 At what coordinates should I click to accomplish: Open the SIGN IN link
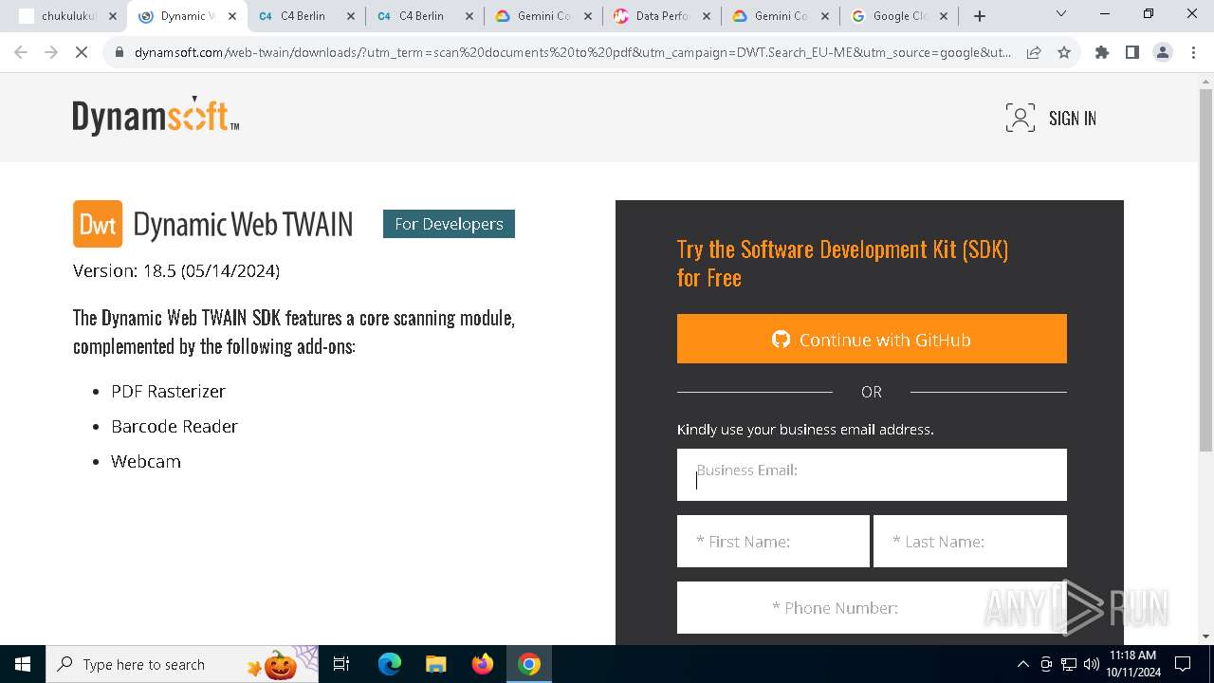point(1073,119)
